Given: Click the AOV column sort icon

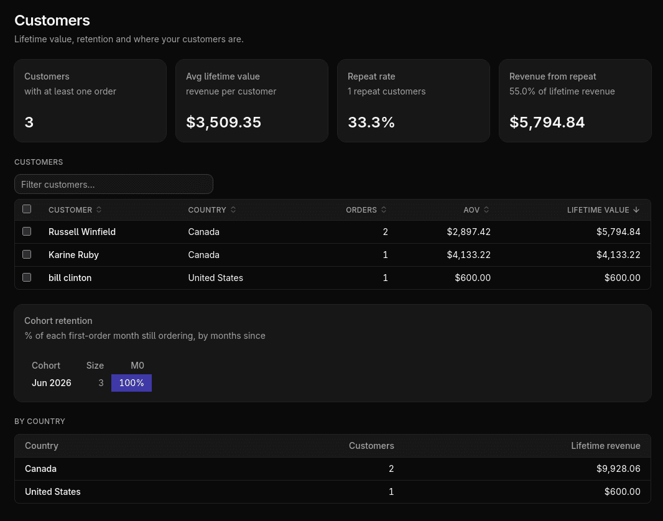Looking at the screenshot, I should pos(486,210).
